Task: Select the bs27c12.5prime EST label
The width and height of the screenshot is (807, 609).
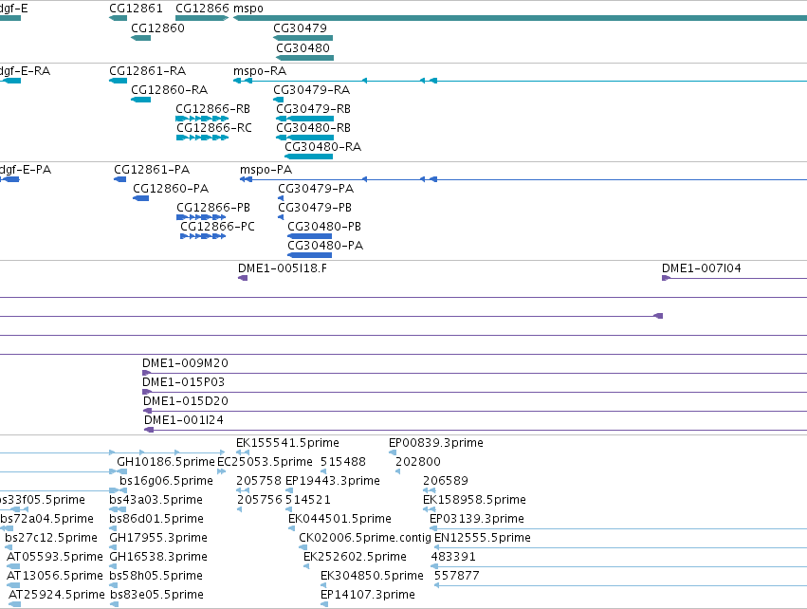Action: [x=51, y=539]
